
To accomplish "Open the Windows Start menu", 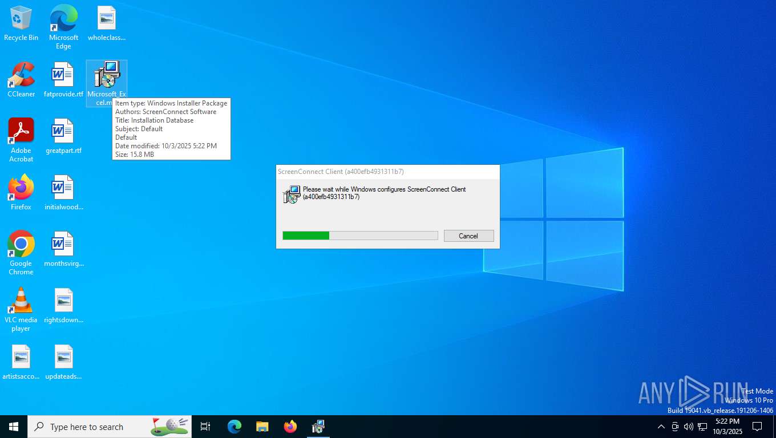I will (x=14, y=427).
